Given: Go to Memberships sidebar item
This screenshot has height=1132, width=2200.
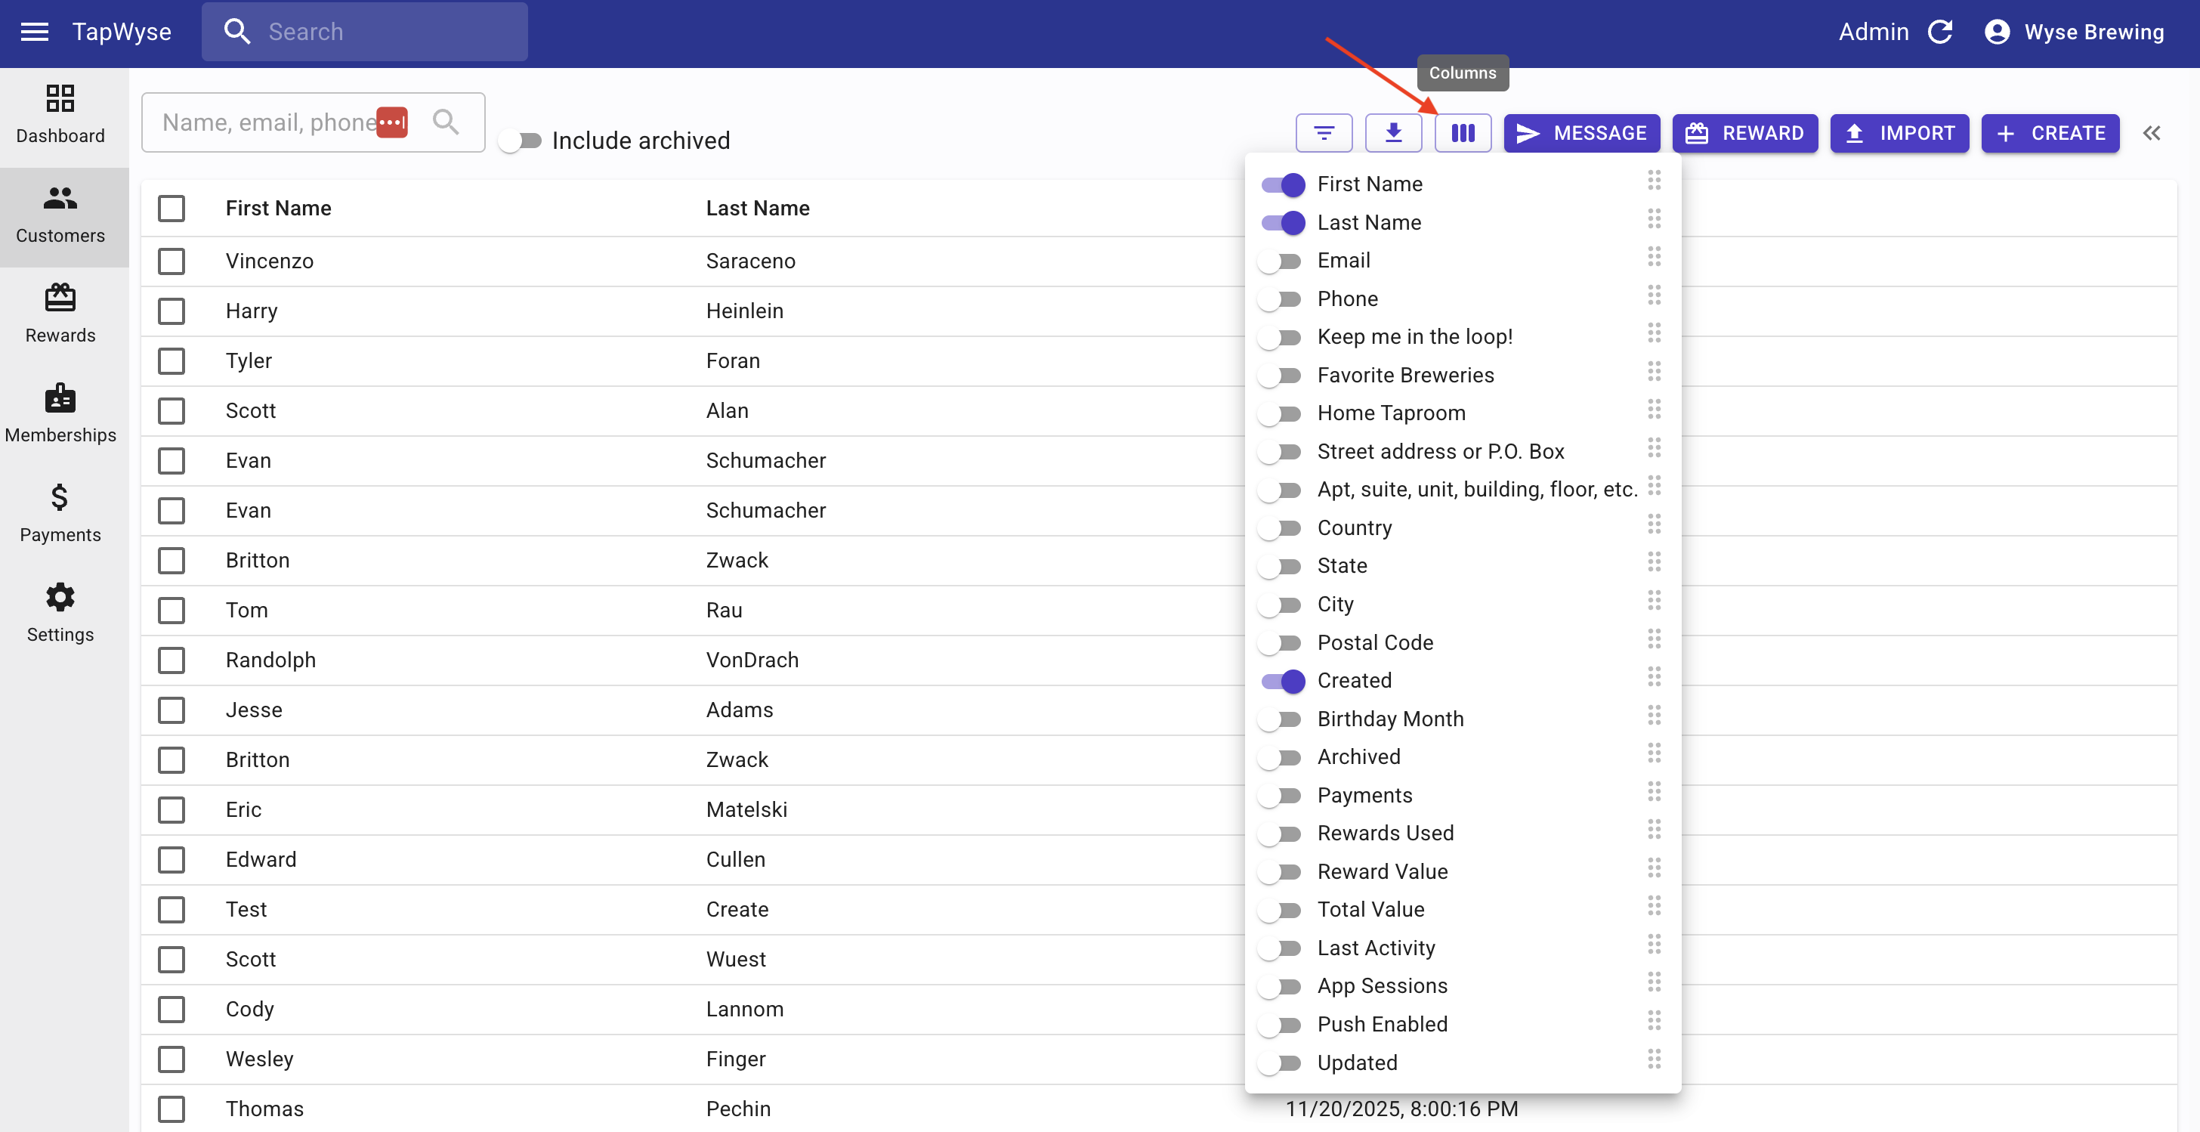Looking at the screenshot, I should (x=60, y=413).
